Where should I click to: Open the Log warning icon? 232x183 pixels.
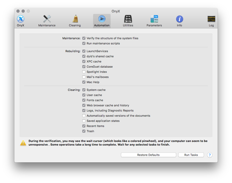point(211,19)
